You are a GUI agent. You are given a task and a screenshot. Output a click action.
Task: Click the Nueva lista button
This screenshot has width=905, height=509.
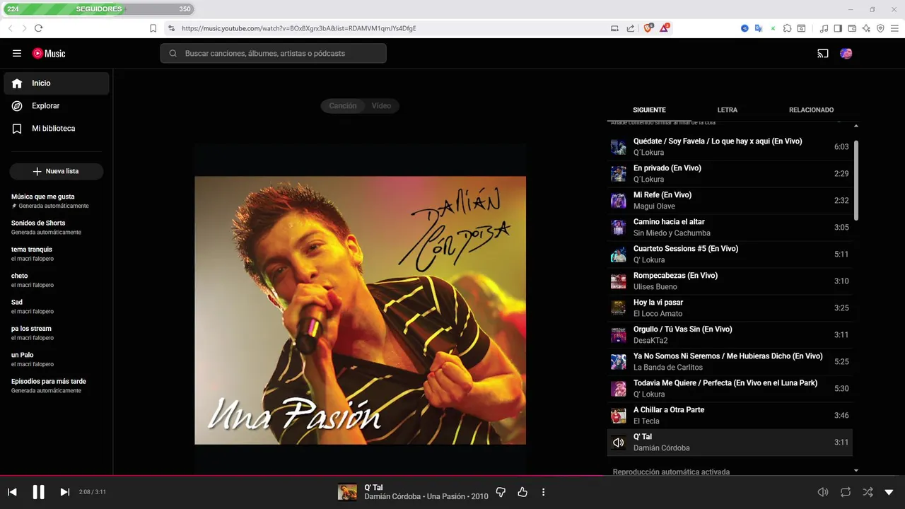point(57,171)
